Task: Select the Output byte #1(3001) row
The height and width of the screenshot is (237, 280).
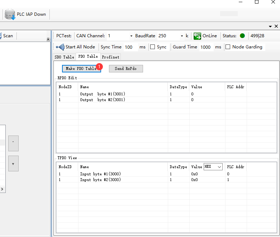Action: point(103,94)
